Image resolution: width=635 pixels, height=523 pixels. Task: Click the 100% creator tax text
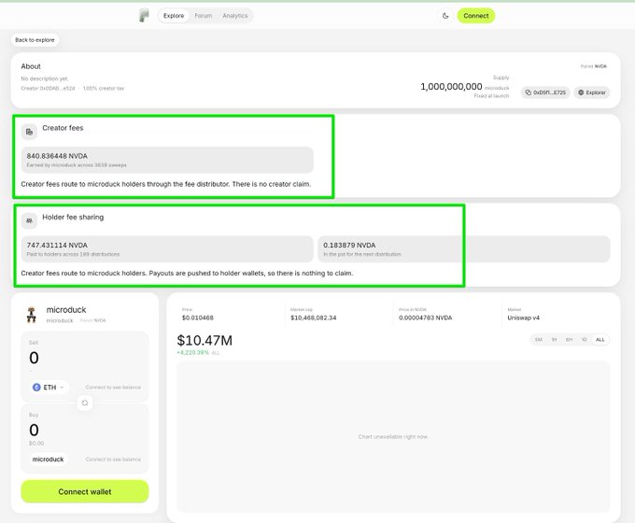click(104, 89)
